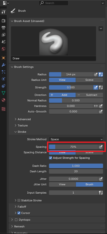This screenshot has width=107, height=234.
Task: Open the Texture properties tab
Action: coord(3,109)
